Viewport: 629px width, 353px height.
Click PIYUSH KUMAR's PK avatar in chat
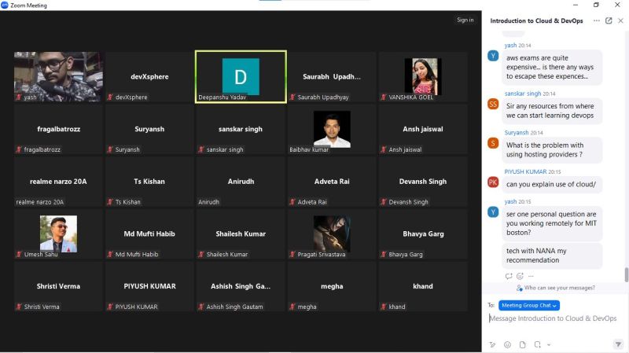click(493, 182)
